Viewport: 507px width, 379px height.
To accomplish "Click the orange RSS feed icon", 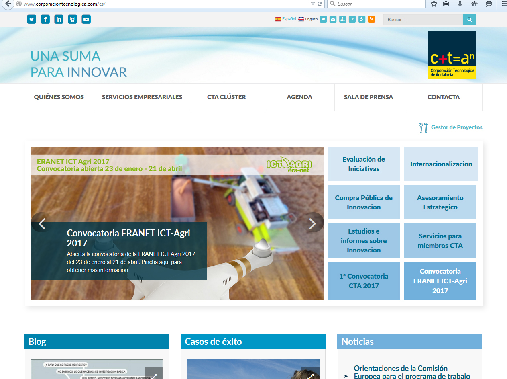I will point(371,19).
